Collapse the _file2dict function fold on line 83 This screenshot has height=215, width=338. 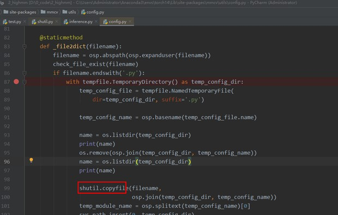[x=25, y=46]
